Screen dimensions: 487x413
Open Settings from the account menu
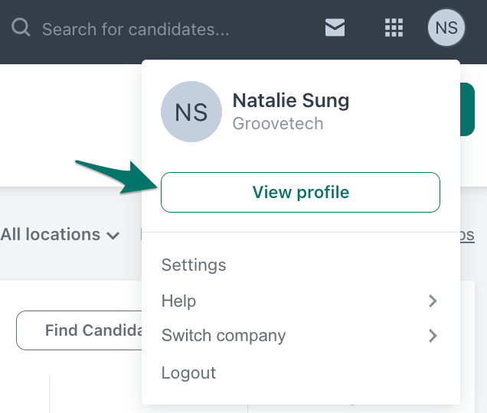[x=194, y=265]
